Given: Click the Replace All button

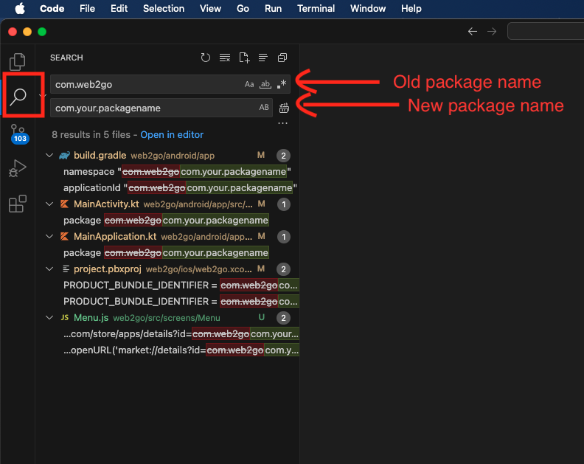Looking at the screenshot, I should pyautogui.click(x=284, y=108).
